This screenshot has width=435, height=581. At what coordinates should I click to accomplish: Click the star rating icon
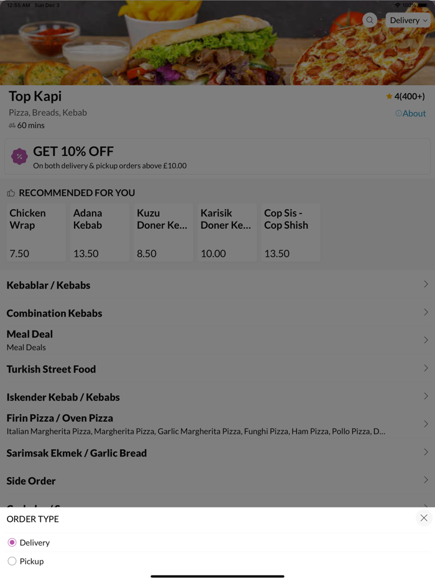pos(388,96)
